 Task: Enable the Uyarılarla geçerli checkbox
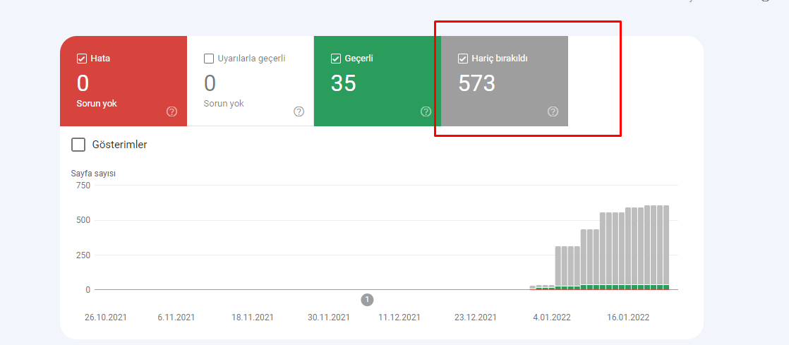[209, 59]
